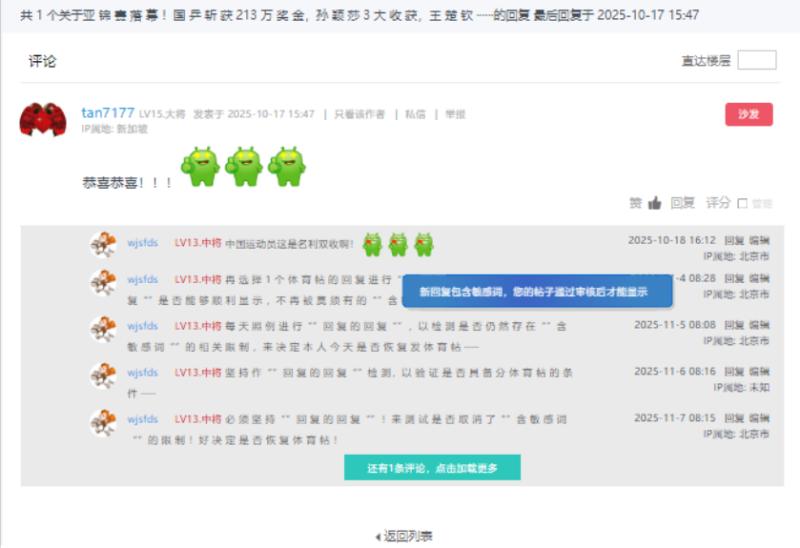
Task: Open the tan7177 username profile link
Action: (x=108, y=113)
